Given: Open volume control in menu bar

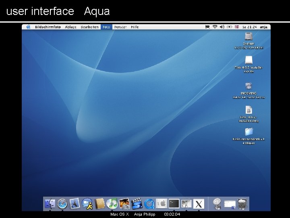Looking at the screenshot, I should point(223,27).
